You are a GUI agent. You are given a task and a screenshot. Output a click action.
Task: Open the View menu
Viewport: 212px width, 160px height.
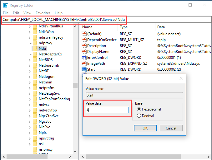(x=27, y=13)
